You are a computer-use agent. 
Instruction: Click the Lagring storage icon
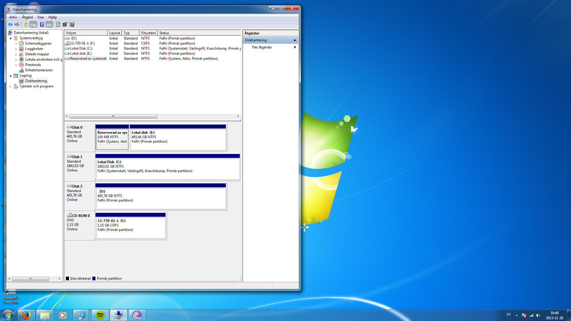pyautogui.click(x=16, y=75)
